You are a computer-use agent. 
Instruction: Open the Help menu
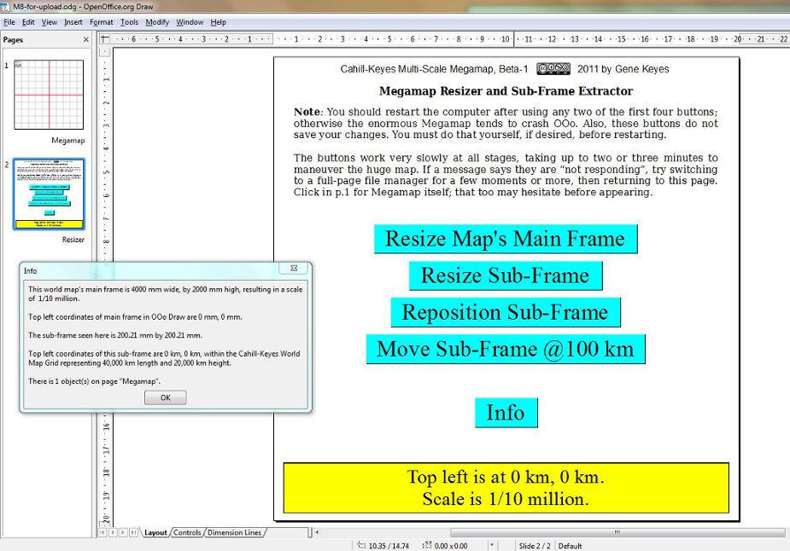(x=218, y=22)
